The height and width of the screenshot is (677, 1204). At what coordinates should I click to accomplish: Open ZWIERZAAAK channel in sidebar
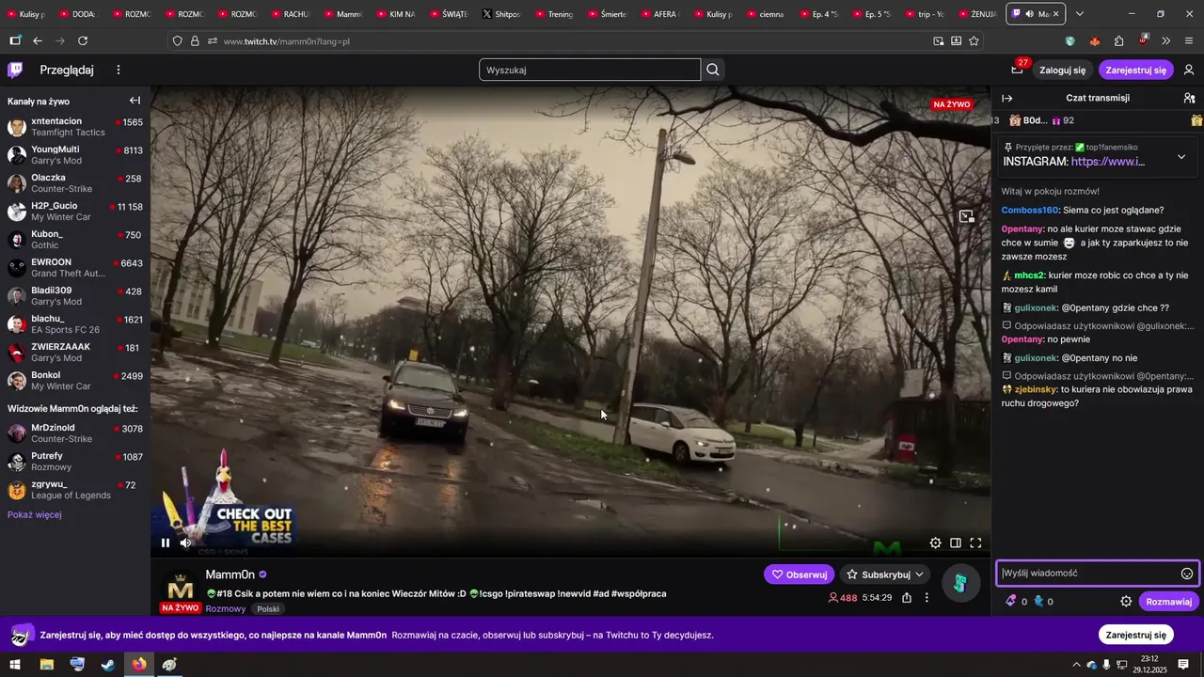[x=75, y=353]
